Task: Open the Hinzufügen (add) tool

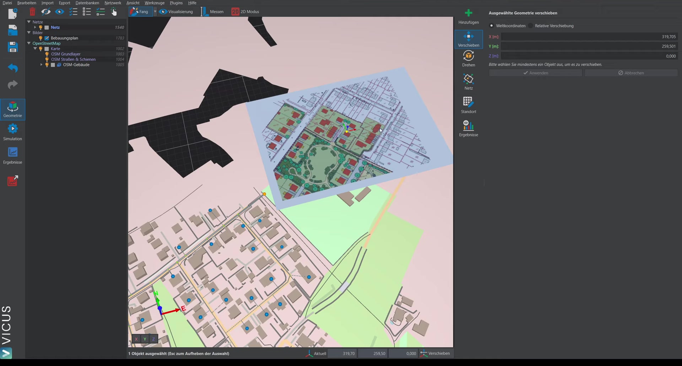Action: pyautogui.click(x=469, y=16)
